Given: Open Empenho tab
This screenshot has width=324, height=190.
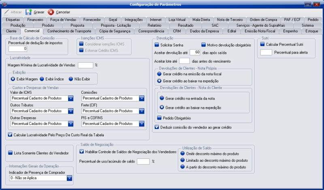Looking at the screenshot, I should pos(290,31).
